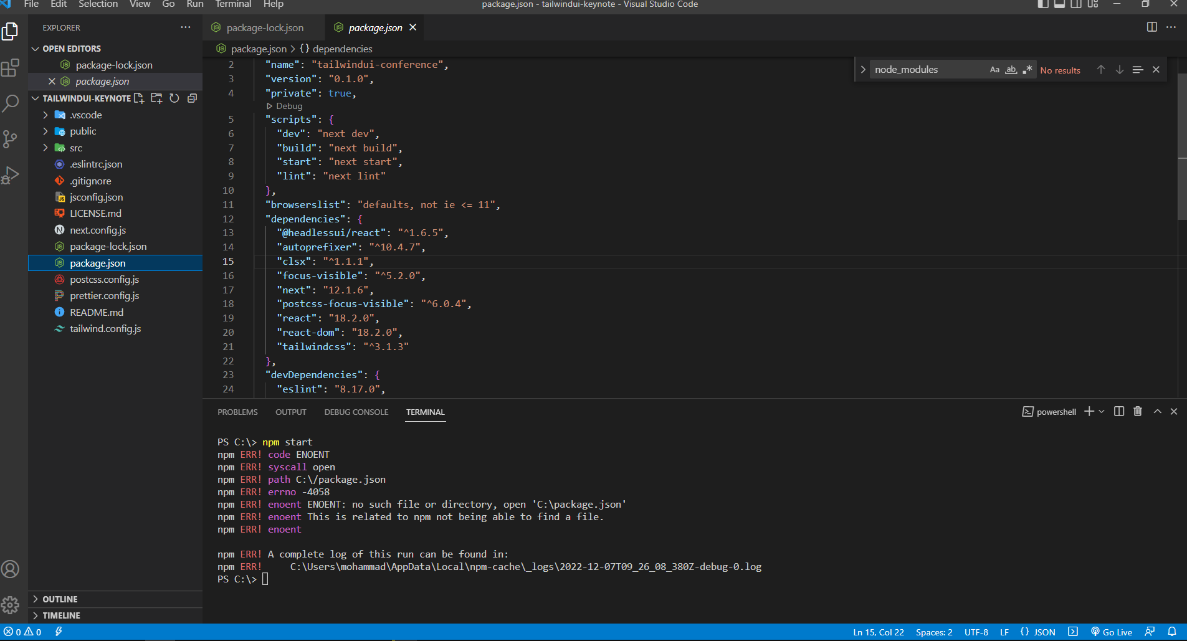
Task: Expand the OUTLINE section
Action: click(60, 599)
